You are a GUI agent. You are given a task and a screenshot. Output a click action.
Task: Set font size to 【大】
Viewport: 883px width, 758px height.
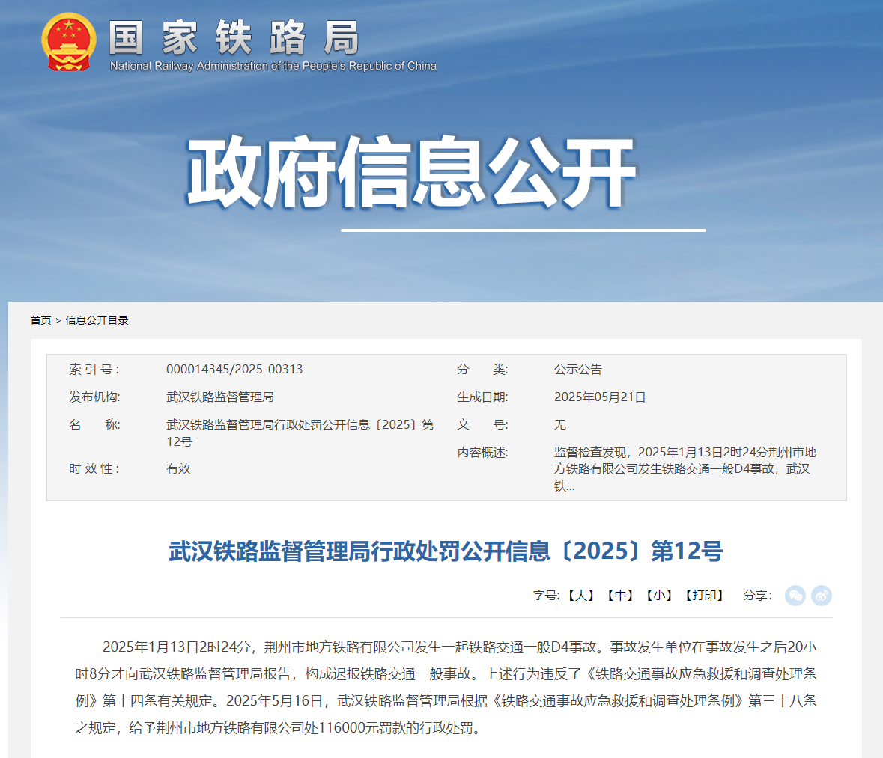(580, 596)
